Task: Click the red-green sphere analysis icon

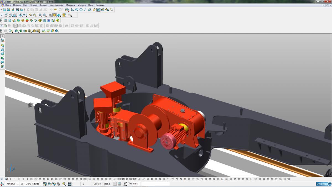Action: [27, 20]
